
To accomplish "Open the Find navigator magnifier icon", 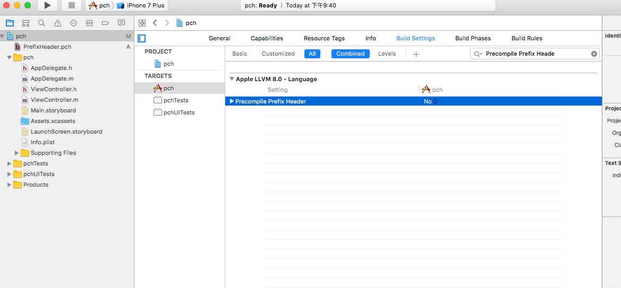I will 41,23.
